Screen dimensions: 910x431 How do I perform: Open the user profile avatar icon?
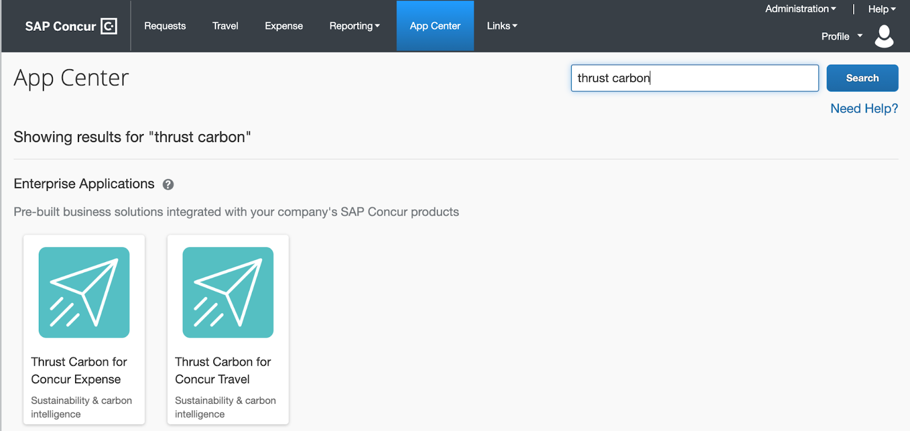click(884, 36)
